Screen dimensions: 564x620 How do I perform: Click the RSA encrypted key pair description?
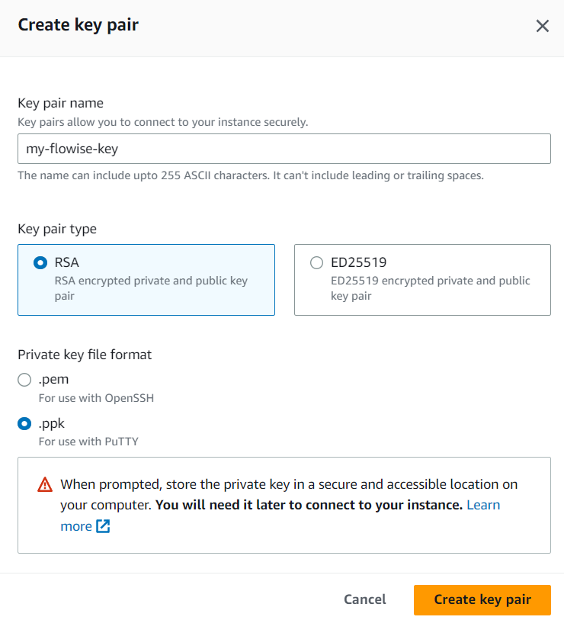tap(151, 288)
